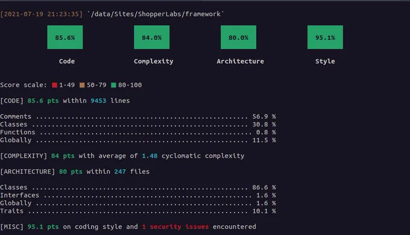Click the 84.0% Complexity score box
This screenshot has width=410, height=235.
coord(152,37)
